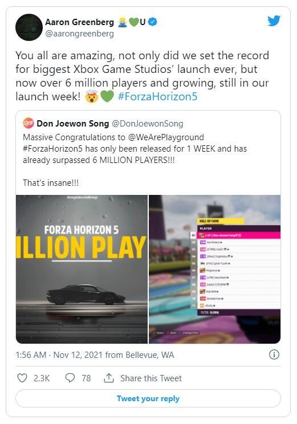Click the @aarongreenberg handle
This screenshot has height=424, width=297.
pos(80,34)
